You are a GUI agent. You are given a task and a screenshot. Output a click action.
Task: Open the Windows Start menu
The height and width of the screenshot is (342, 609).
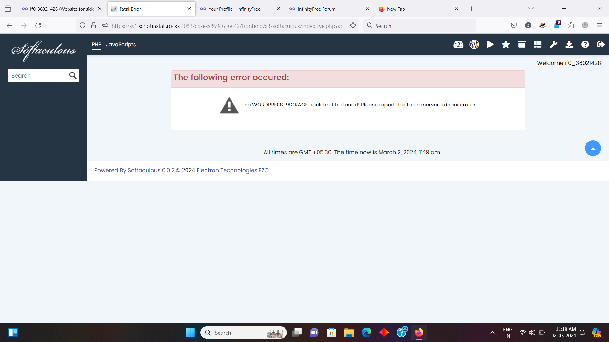click(190, 332)
